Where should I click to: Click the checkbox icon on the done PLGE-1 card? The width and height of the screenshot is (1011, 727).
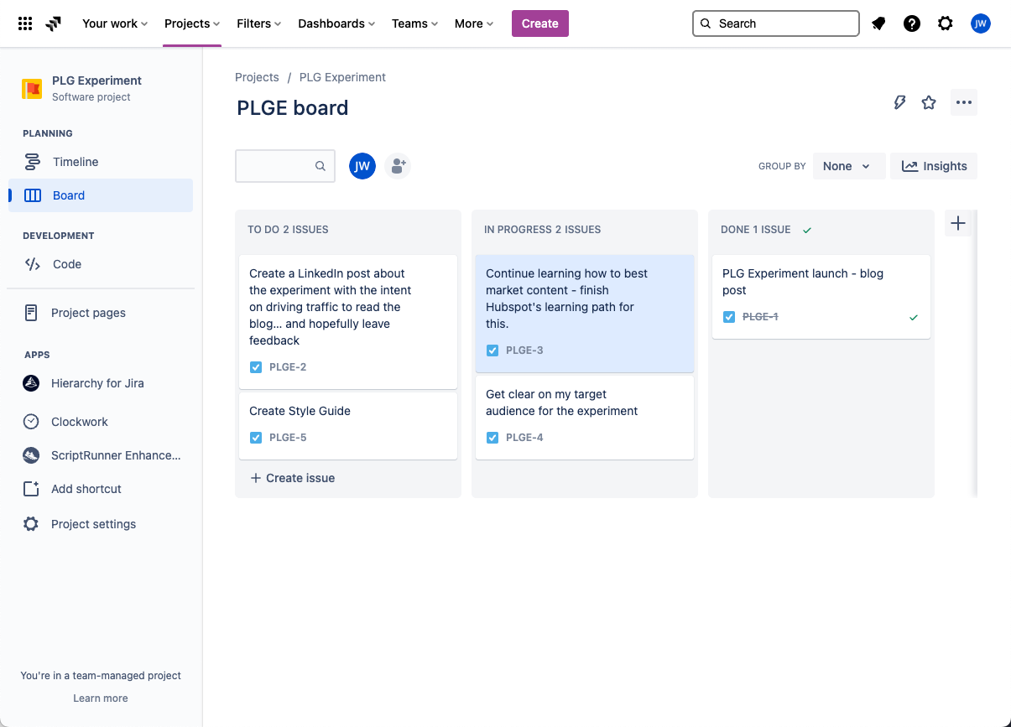[x=729, y=316]
